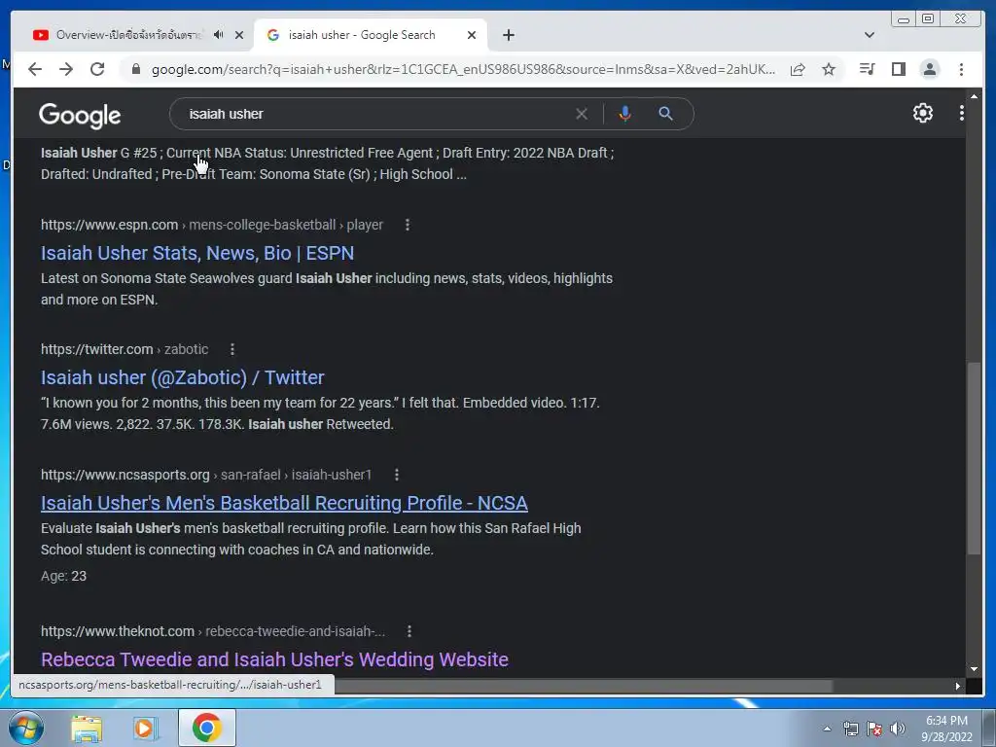Click the scroll down arrow
996x747 pixels.
[x=974, y=669]
